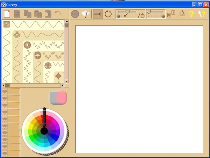This screenshot has height=158, width=210.
Task: Click the top smooth horizontal sine wave
Action: coord(38,24)
